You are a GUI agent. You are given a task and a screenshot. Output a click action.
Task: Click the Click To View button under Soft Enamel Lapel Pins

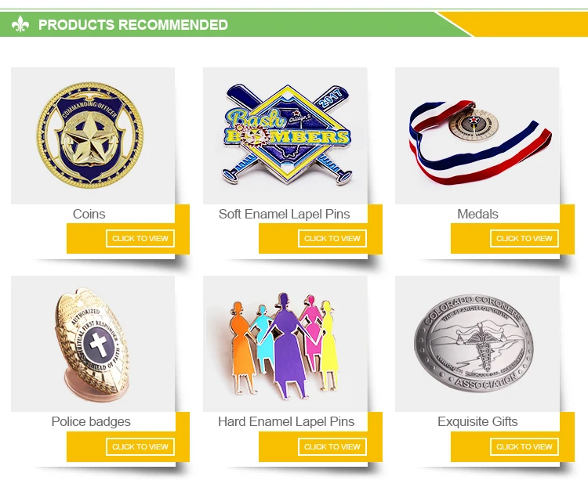332,239
